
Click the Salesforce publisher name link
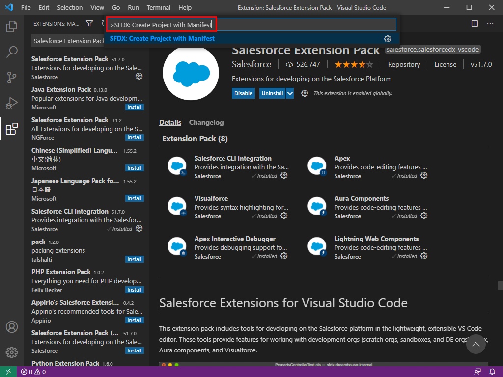click(x=251, y=64)
